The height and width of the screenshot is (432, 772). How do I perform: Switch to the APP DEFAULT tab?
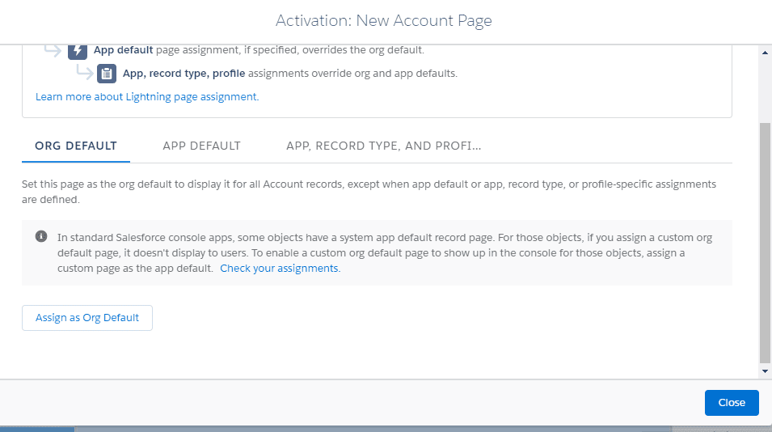click(x=202, y=146)
